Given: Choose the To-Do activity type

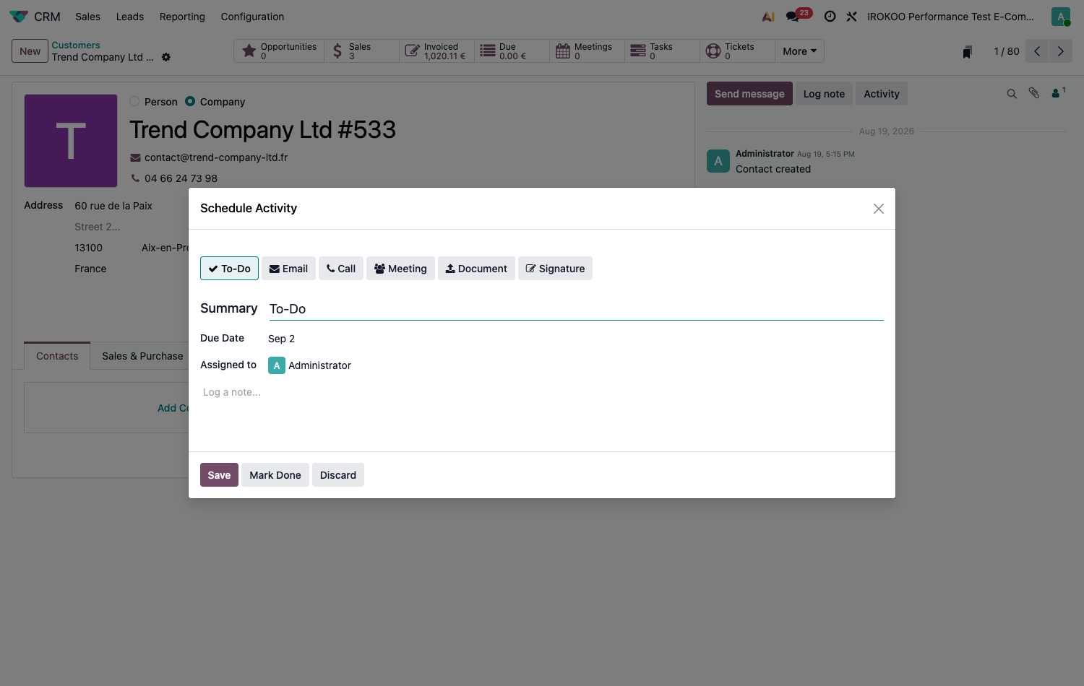Looking at the screenshot, I should [x=229, y=269].
